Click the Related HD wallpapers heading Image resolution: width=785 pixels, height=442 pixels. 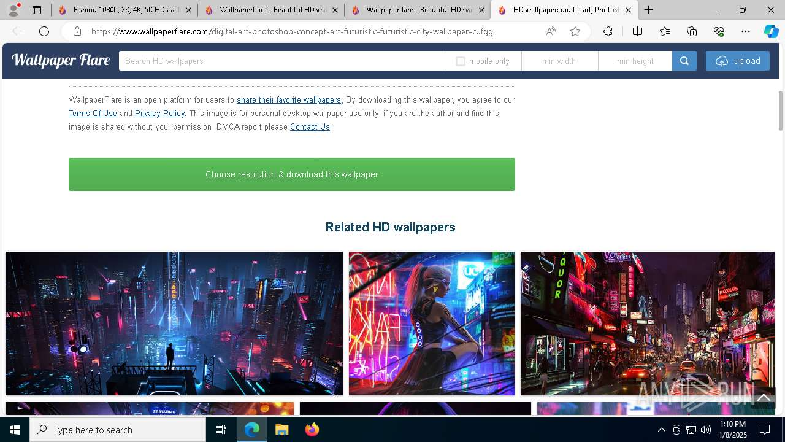390,227
